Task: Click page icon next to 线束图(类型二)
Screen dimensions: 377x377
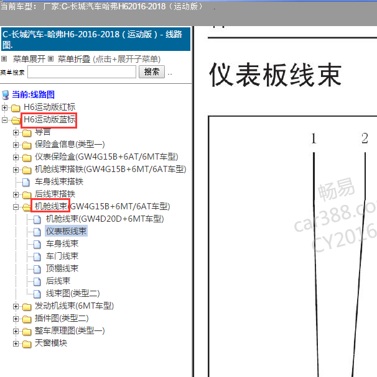Action: click(x=37, y=294)
